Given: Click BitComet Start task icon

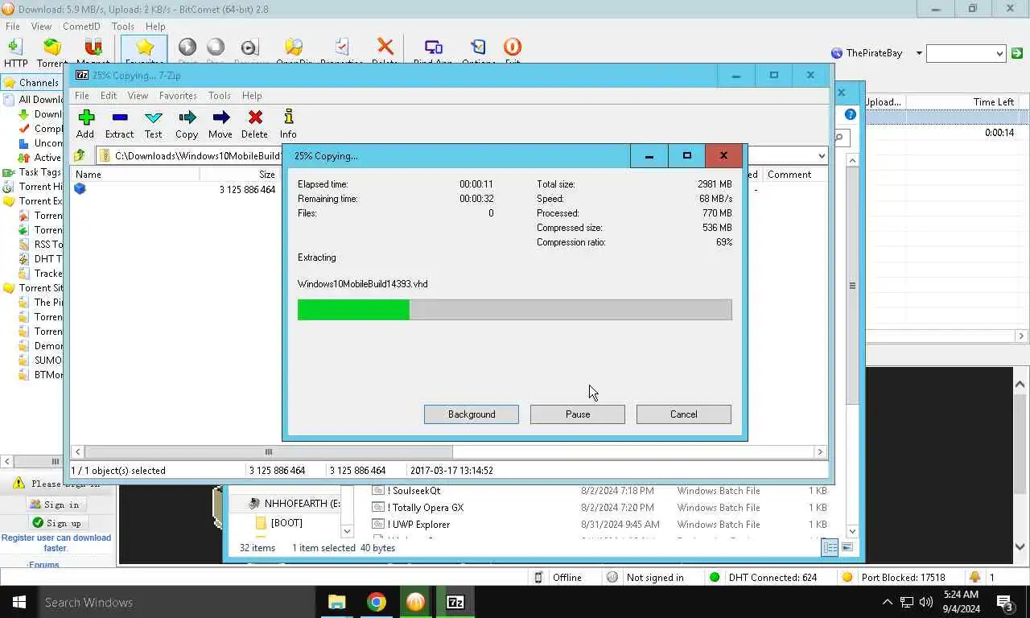Looking at the screenshot, I should [x=187, y=47].
